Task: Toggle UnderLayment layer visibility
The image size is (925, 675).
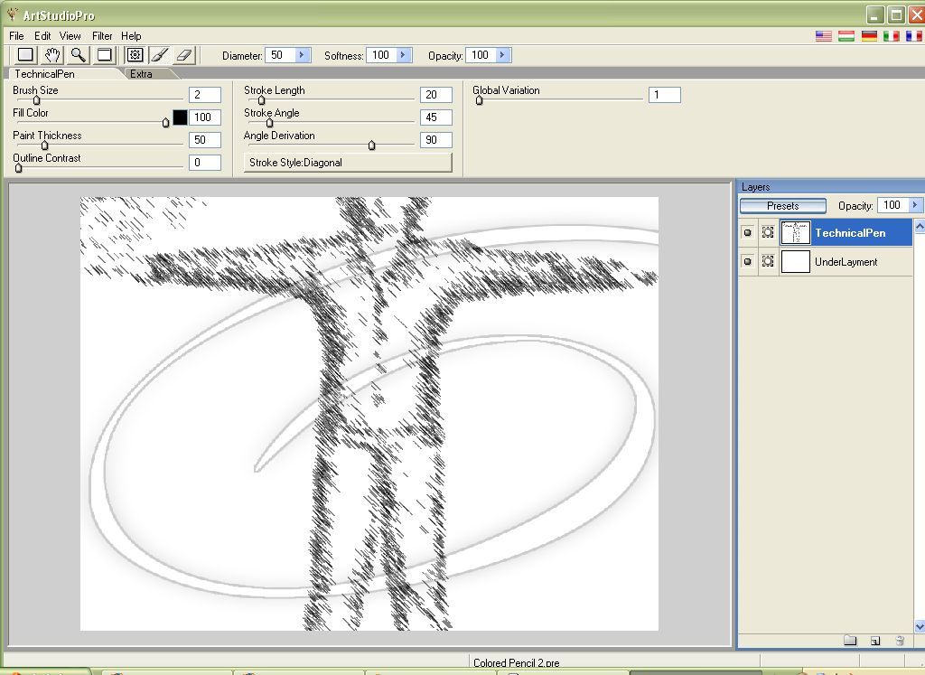Action: 747,262
